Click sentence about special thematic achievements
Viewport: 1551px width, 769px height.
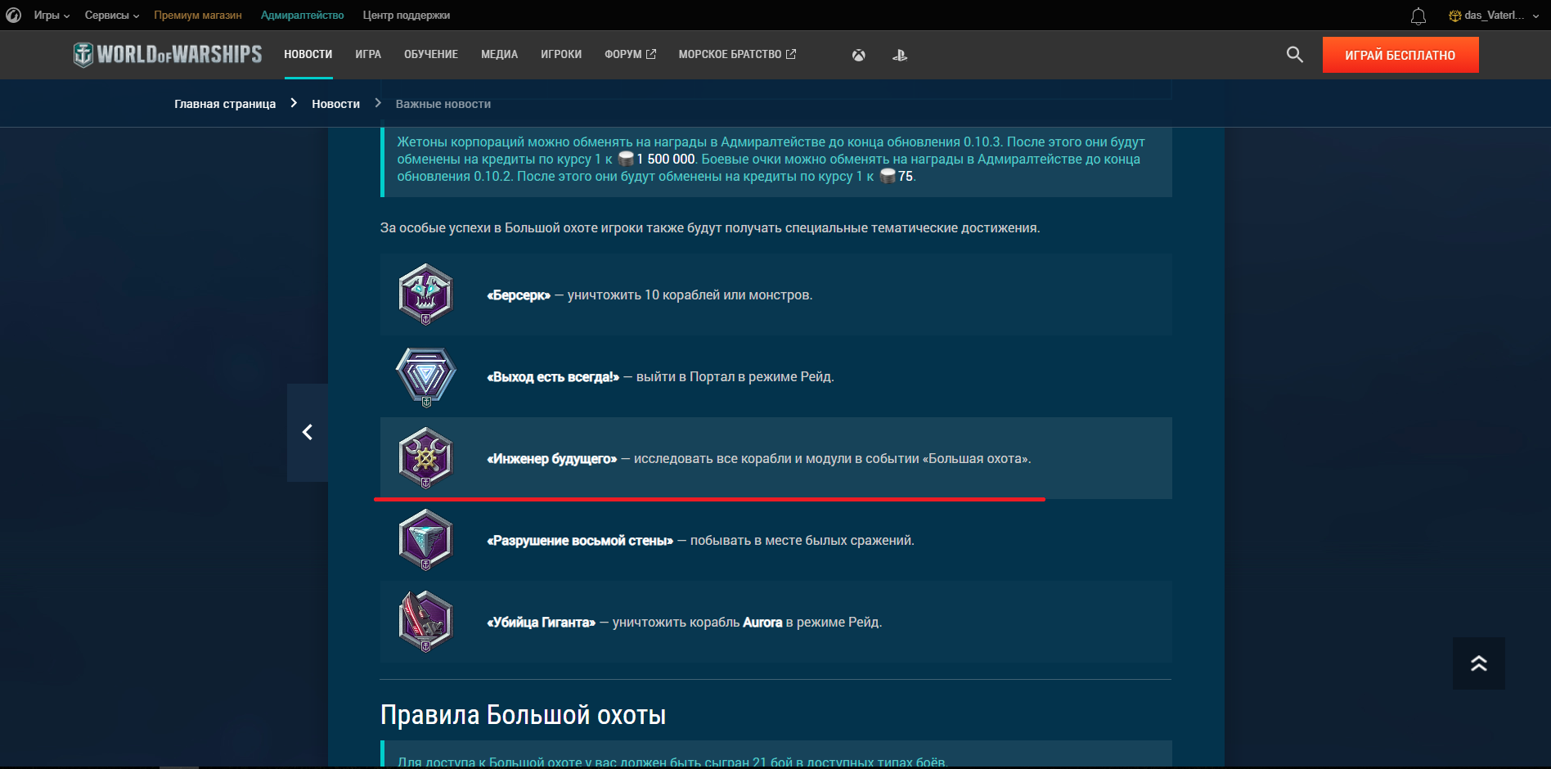click(710, 227)
